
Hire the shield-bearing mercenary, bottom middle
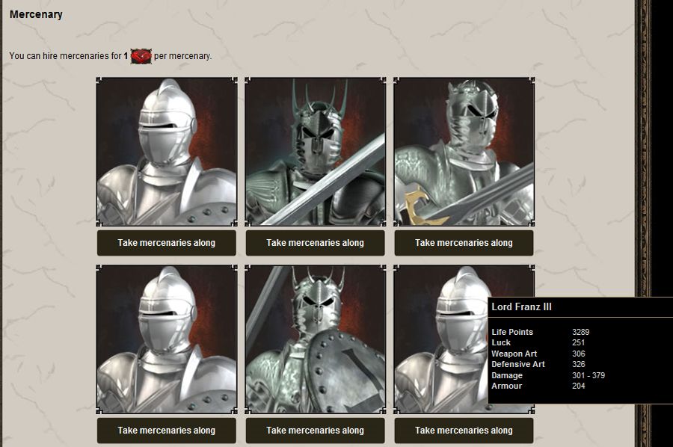(x=315, y=431)
